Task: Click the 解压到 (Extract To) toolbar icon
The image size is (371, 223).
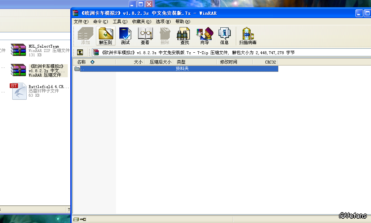Action: point(105,36)
